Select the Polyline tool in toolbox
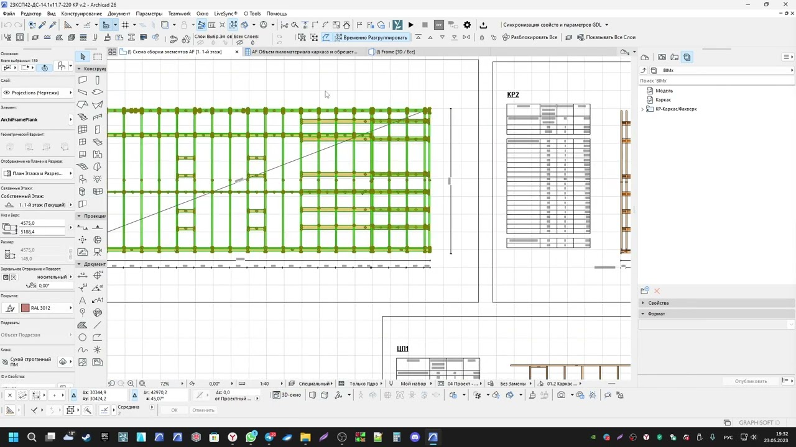This screenshot has width=796, height=447. 98,337
